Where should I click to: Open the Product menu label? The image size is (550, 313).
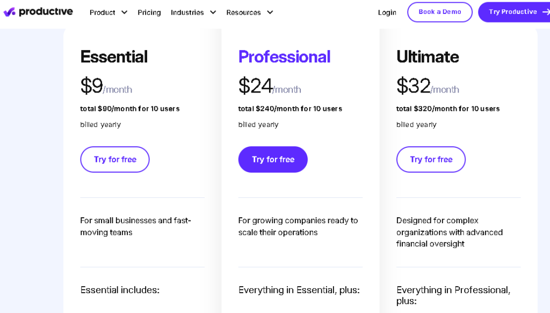pos(103,12)
